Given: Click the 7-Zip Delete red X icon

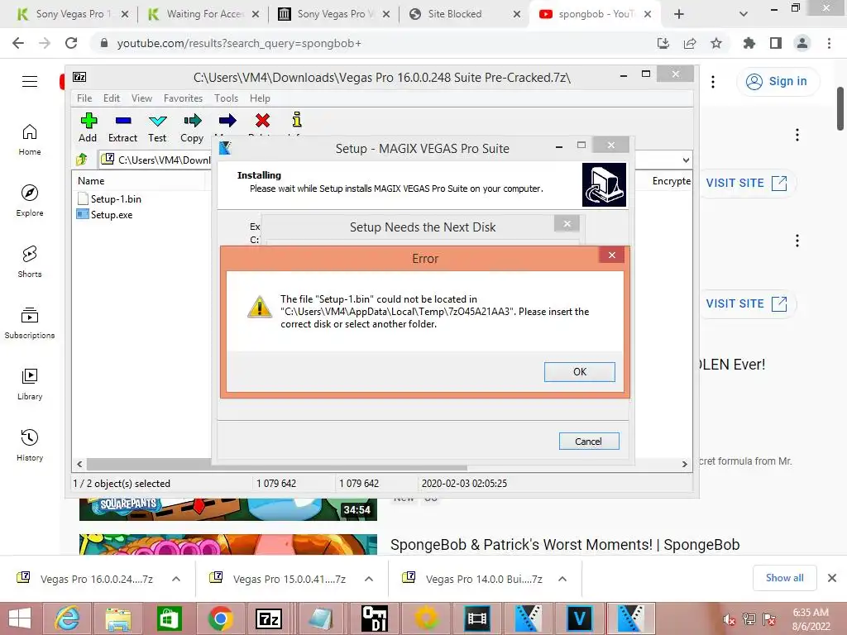Looking at the screenshot, I should [262, 121].
